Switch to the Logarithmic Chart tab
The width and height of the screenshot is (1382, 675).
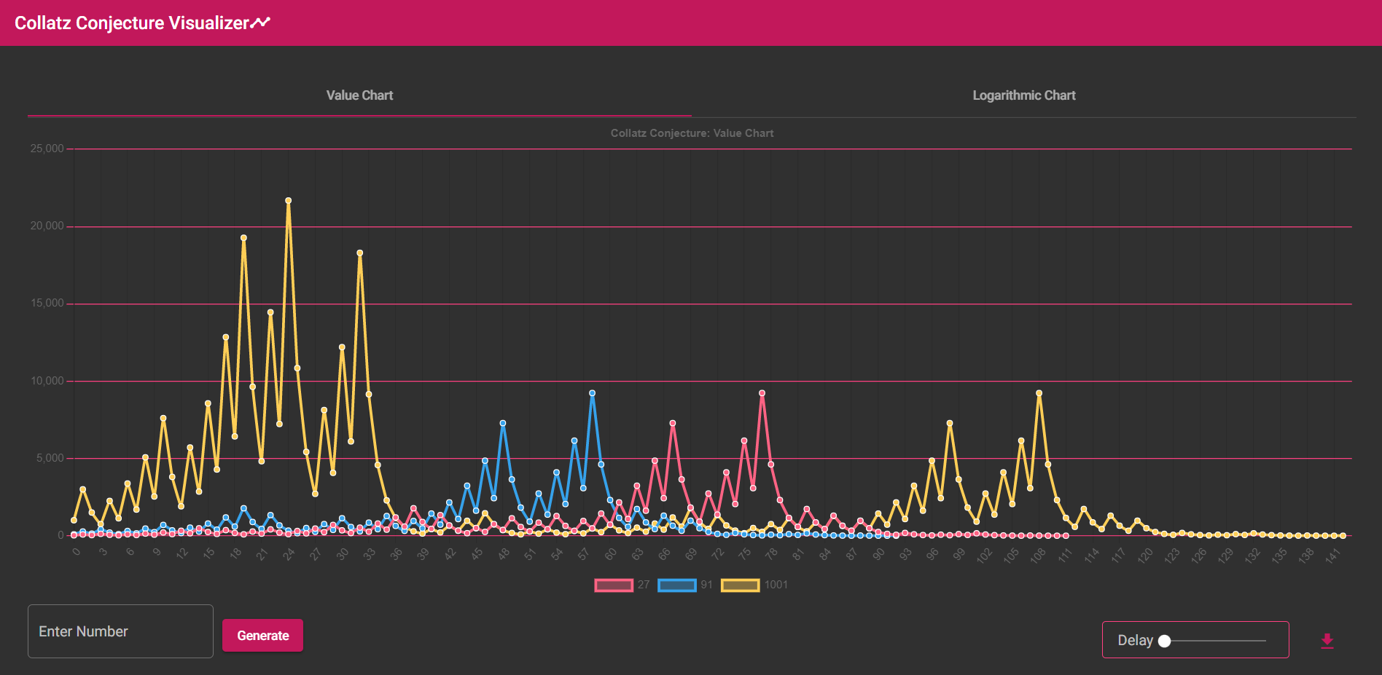[x=1023, y=95]
